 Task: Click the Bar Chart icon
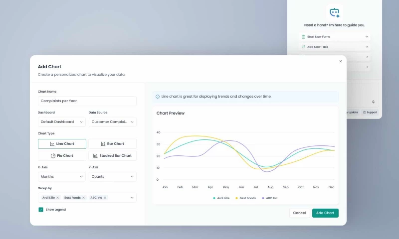coord(103,144)
